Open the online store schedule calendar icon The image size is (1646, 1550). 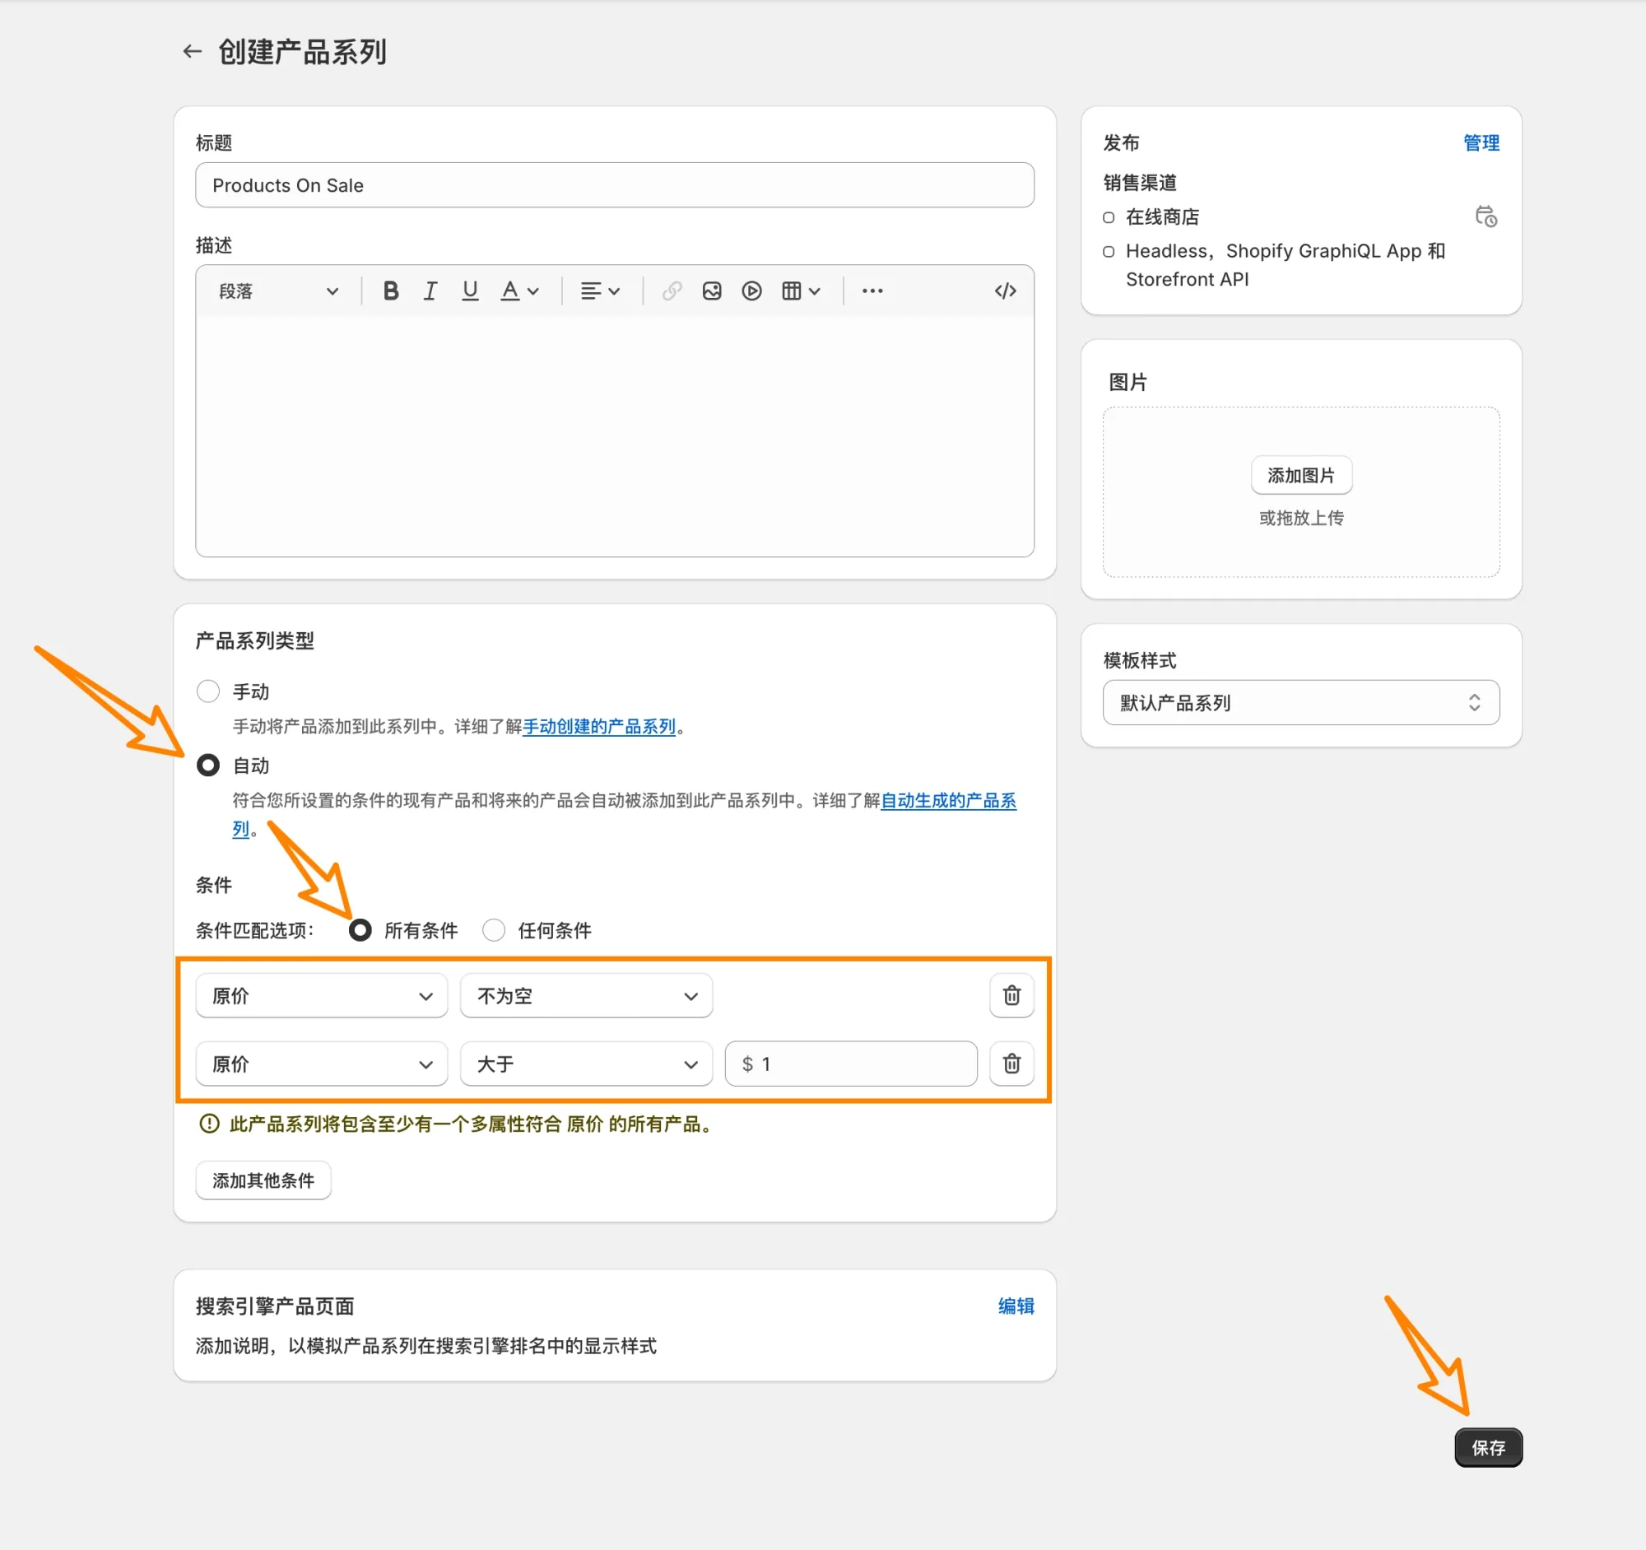coord(1486,217)
